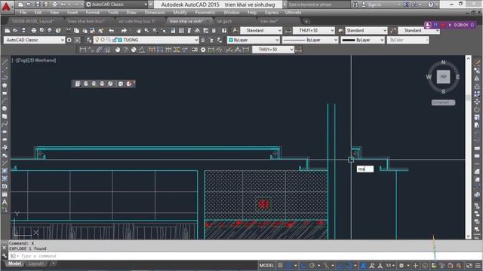
Task: Click Plot icon in Quick Access toolbar
Action: point(54,5)
